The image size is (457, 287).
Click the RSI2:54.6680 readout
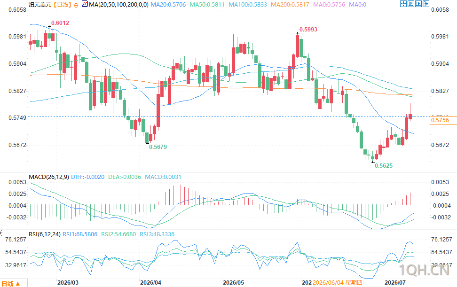click(118, 234)
